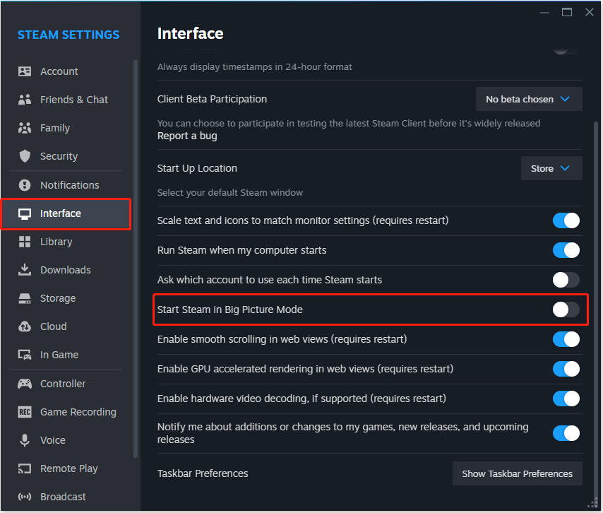Viewport: 603px width, 513px height.
Task: Turn off scale text and icons toggle
Action: pos(566,220)
